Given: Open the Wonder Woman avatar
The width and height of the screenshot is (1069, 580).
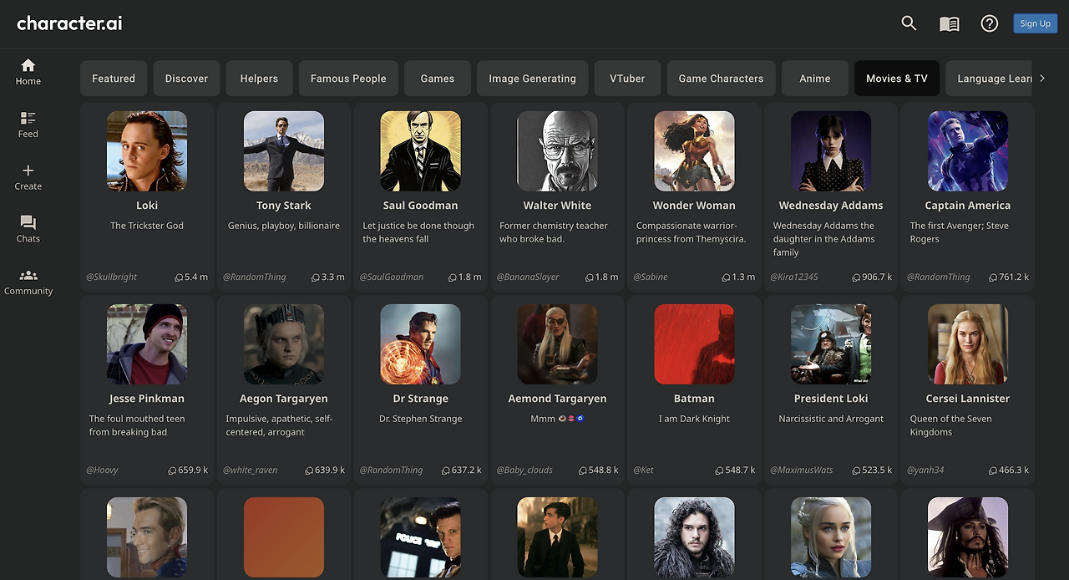Looking at the screenshot, I should tap(694, 151).
